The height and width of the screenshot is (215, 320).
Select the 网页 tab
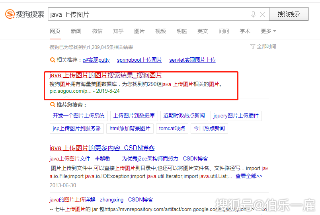pos(55,31)
